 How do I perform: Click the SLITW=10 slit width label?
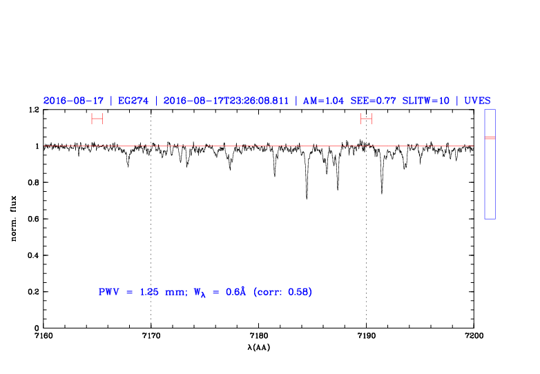click(425, 101)
